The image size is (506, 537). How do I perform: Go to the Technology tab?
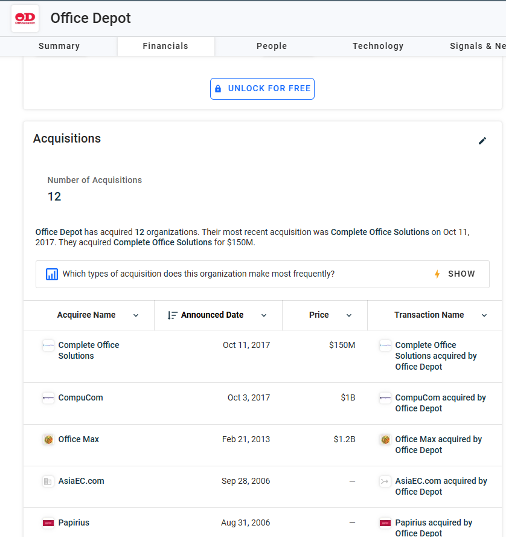click(x=378, y=47)
